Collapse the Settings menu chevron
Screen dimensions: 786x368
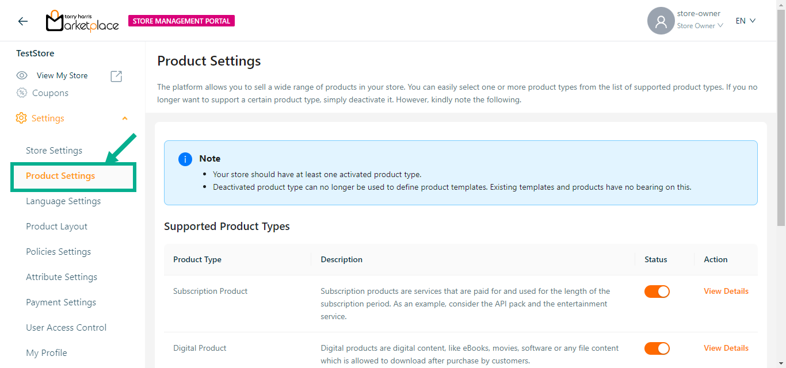tap(125, 118)
